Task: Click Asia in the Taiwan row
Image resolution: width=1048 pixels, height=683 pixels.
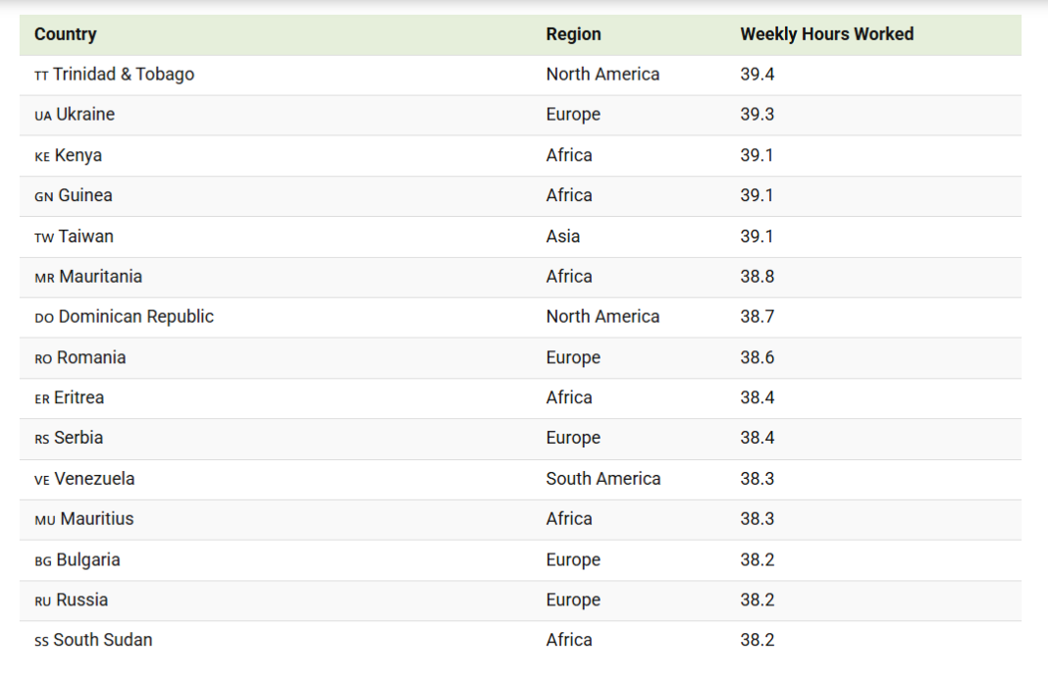Action: coord(563,236)
